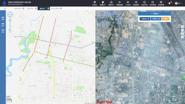Open 管网统计 in left sidebar
Image resolution: width=185 pixels, height=104 pixels.
point(3,25)
